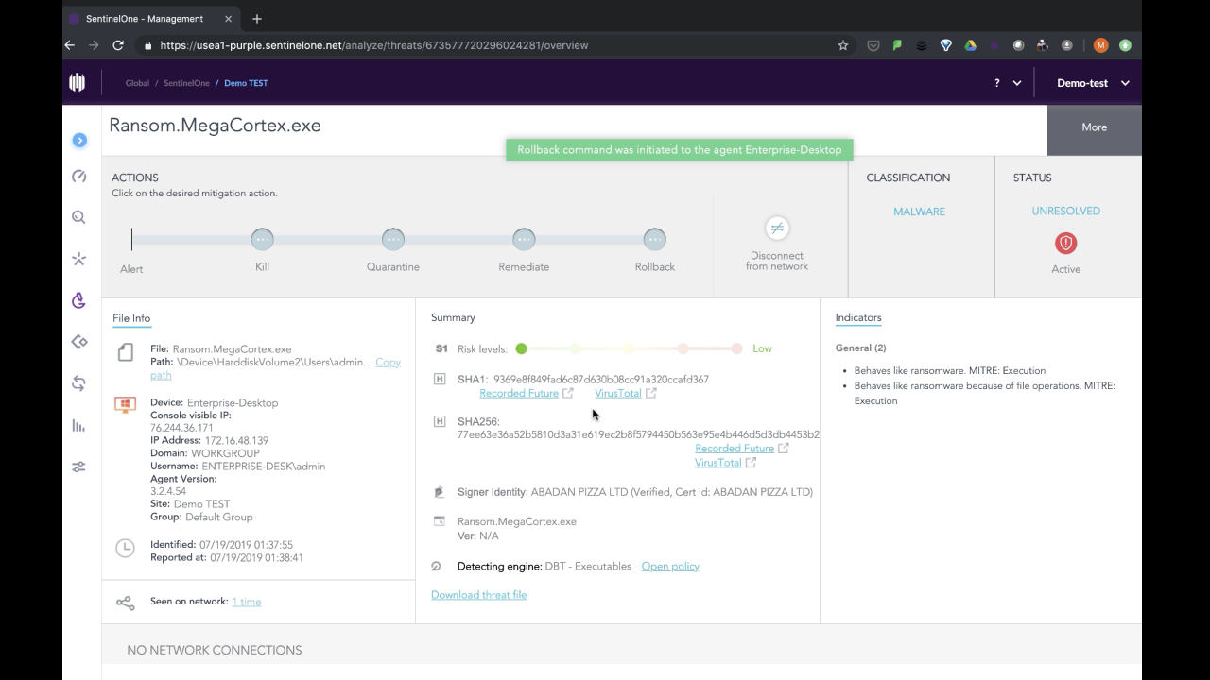Image resolution: width=1210 pixels, height=680 pixels.
Task: Click Download threat file link
Action: [x=478, y=595]
